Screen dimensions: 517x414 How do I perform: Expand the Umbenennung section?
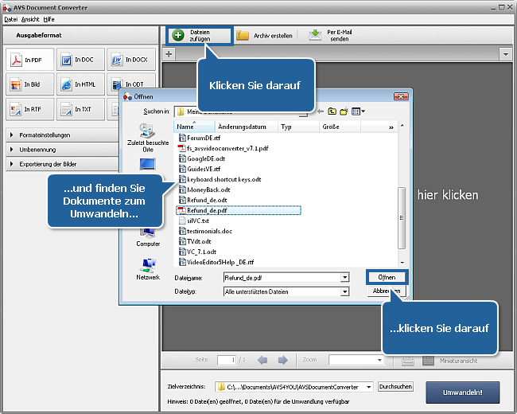point(62,150)
